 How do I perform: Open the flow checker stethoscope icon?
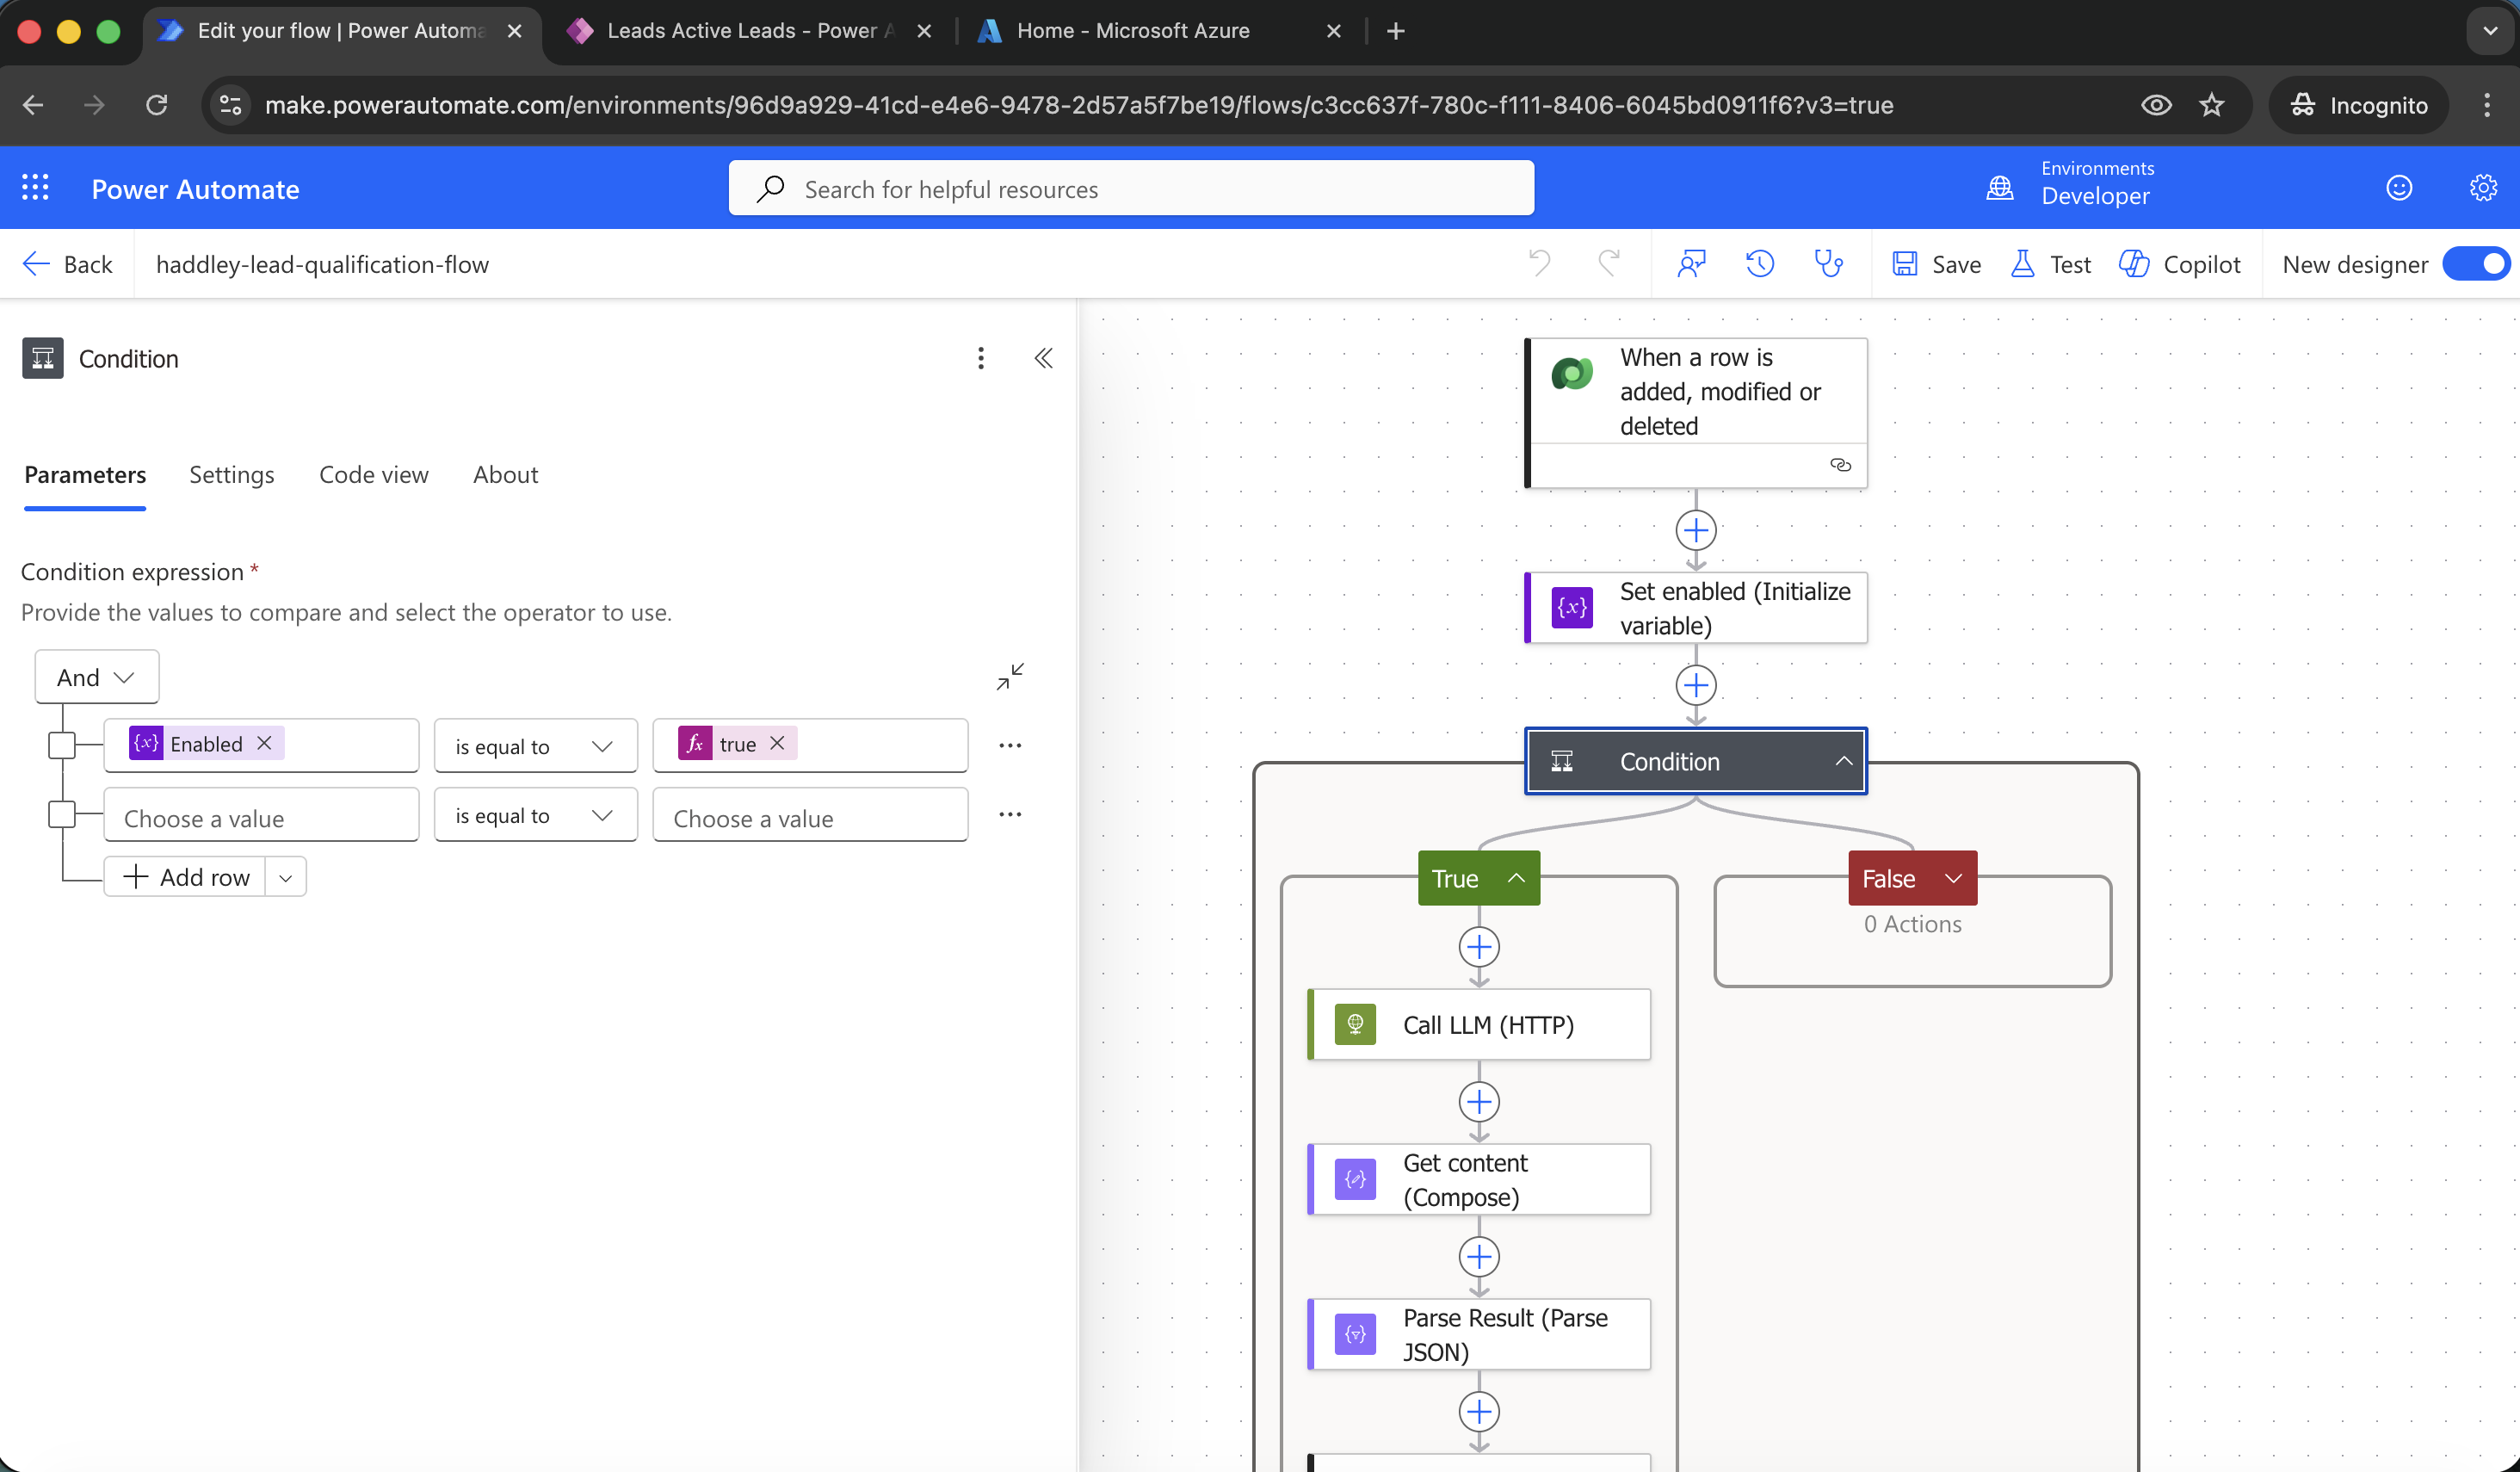click(1828, 264)
